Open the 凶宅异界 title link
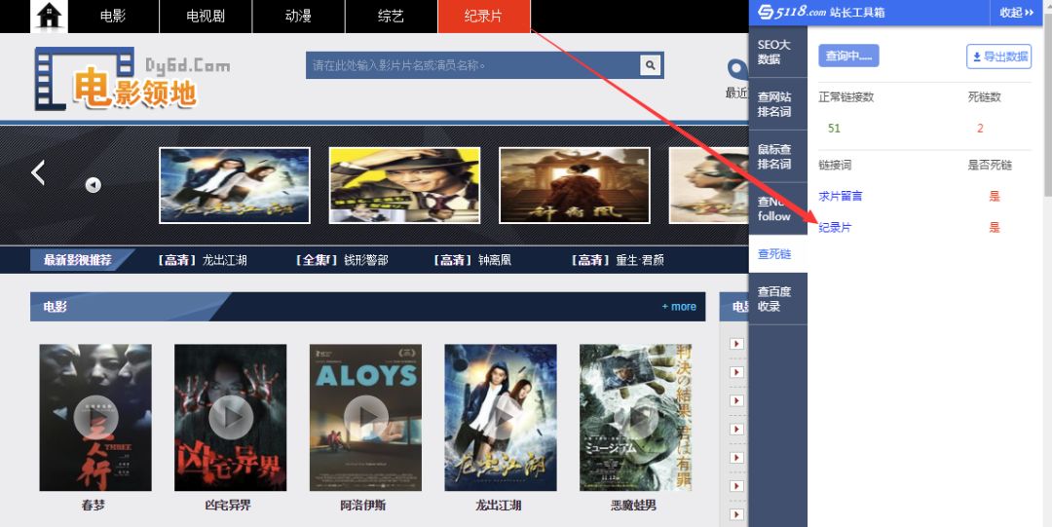This screenshot has width=1052, height=527. 228,506
